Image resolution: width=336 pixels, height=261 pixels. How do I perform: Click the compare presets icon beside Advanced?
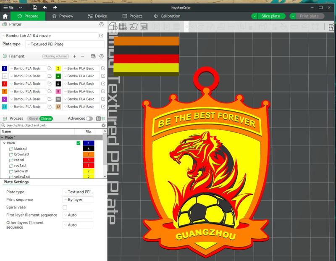103,119
